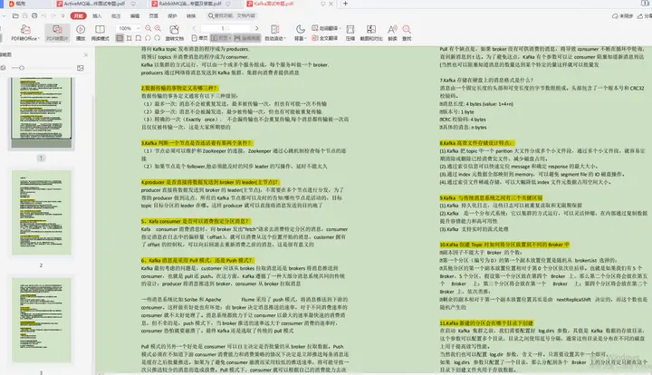Open the 转换 Convert ribbon tab
This screenshot has width=652, height=375.
[191, 15]
